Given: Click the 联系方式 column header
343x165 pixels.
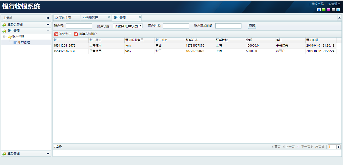Looking at the screenshot, I should [x=200, y=40].
